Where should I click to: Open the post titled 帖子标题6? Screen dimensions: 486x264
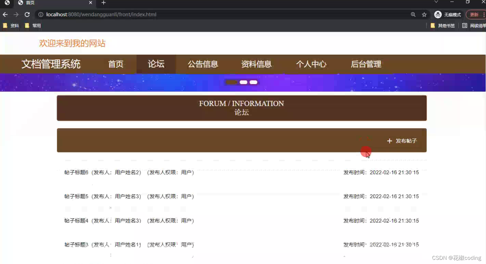point(76,172)
